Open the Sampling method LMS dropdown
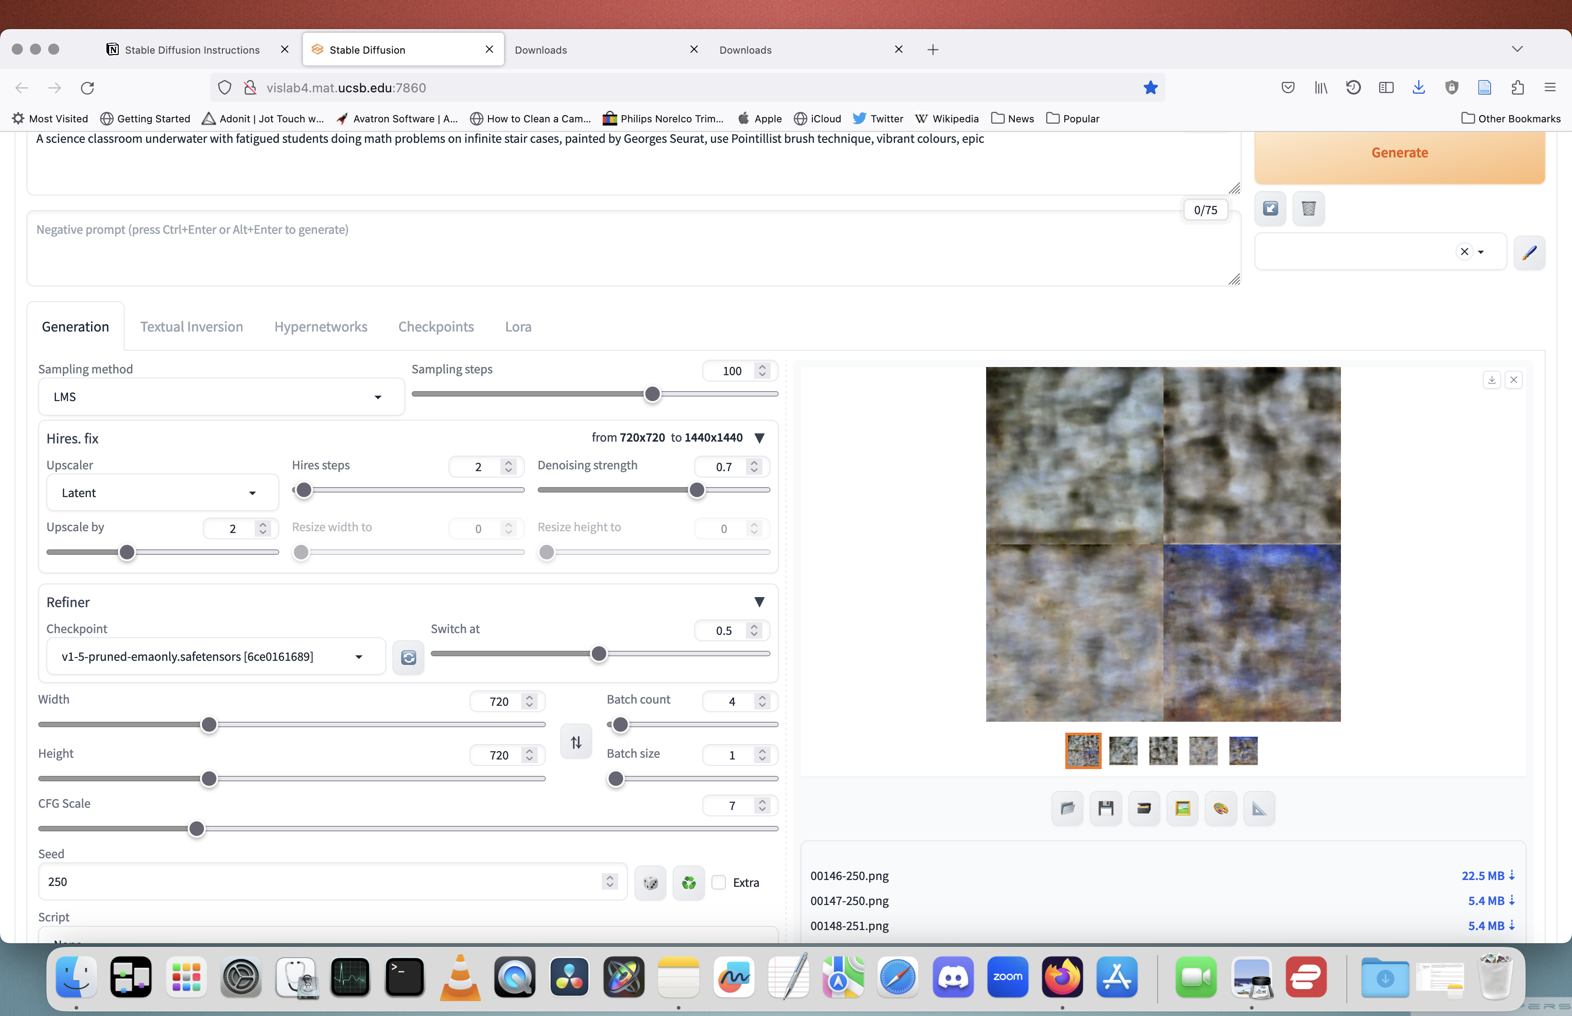This screenshot has width=1572, height=1016. [x=221, y=397]
